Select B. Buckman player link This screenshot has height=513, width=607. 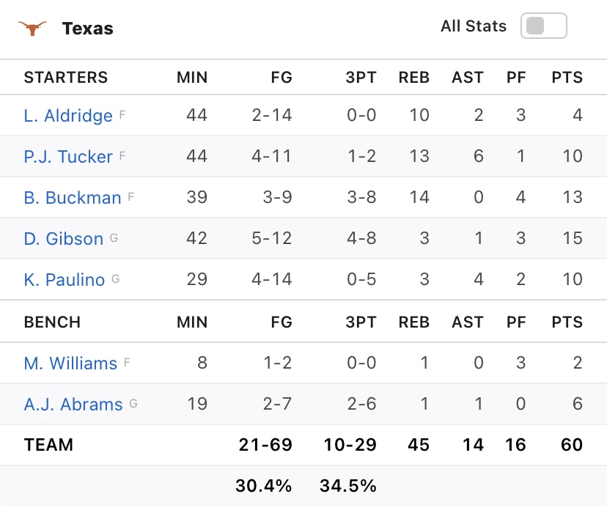[x=73, y=198]
